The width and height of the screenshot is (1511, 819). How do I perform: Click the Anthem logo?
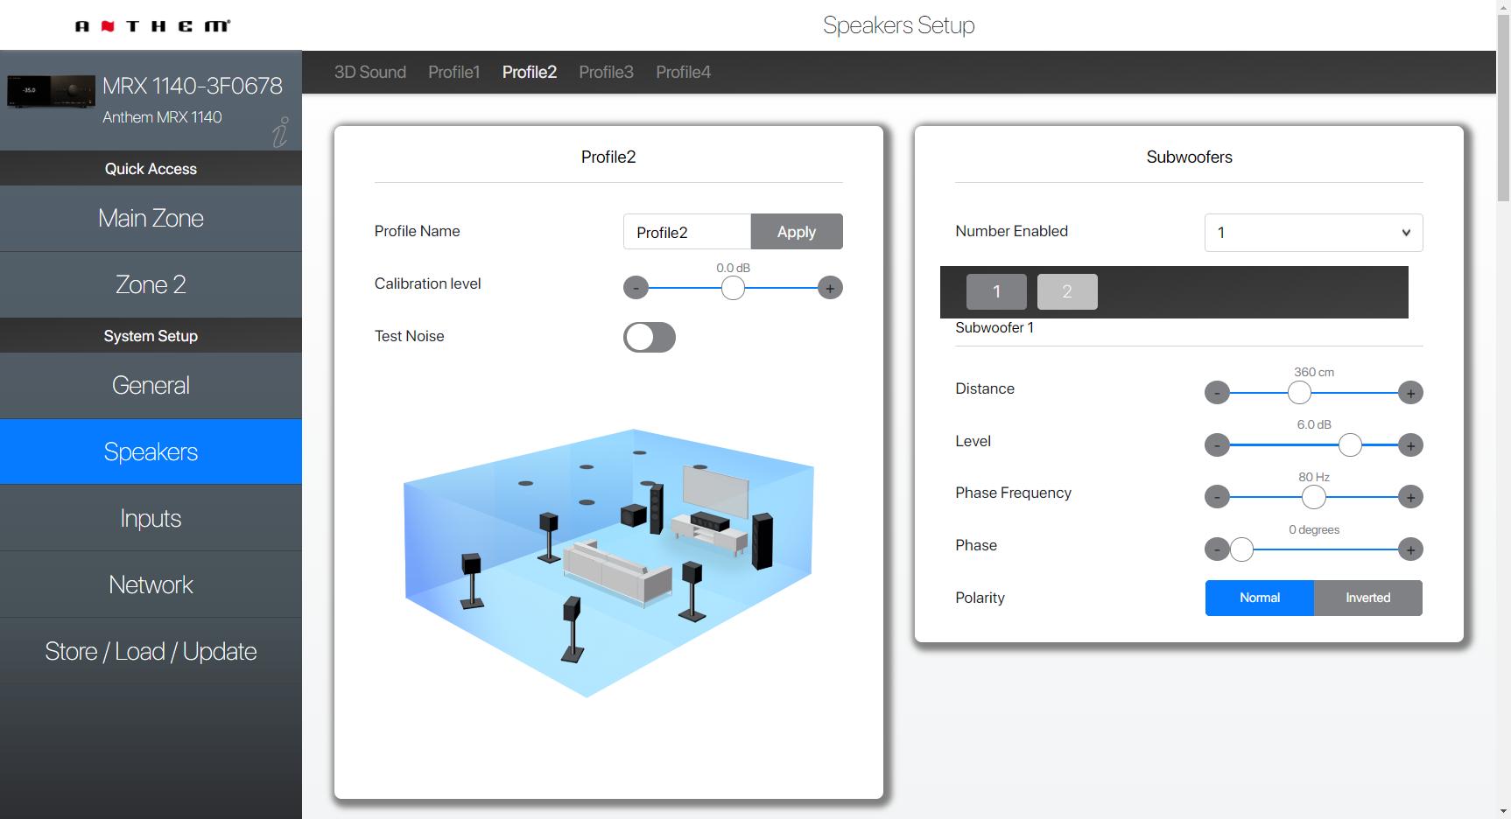point(152,26)
